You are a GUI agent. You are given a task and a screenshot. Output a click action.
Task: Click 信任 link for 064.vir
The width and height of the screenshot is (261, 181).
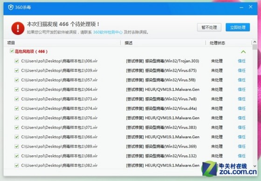point(242,89)
